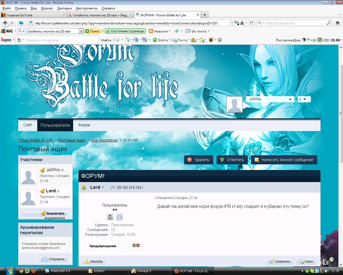The image size is (343, 275).
Task: Open the Закладки menu
Action: 64,8
